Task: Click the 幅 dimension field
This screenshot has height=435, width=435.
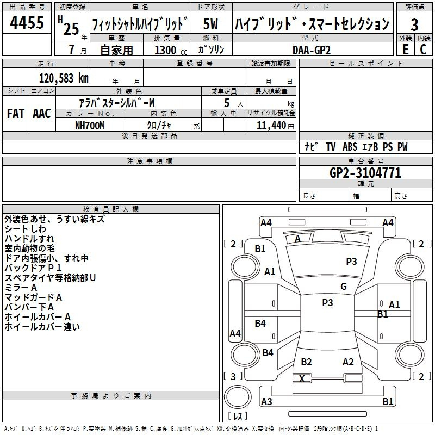Action: click(x=370, y=196)
